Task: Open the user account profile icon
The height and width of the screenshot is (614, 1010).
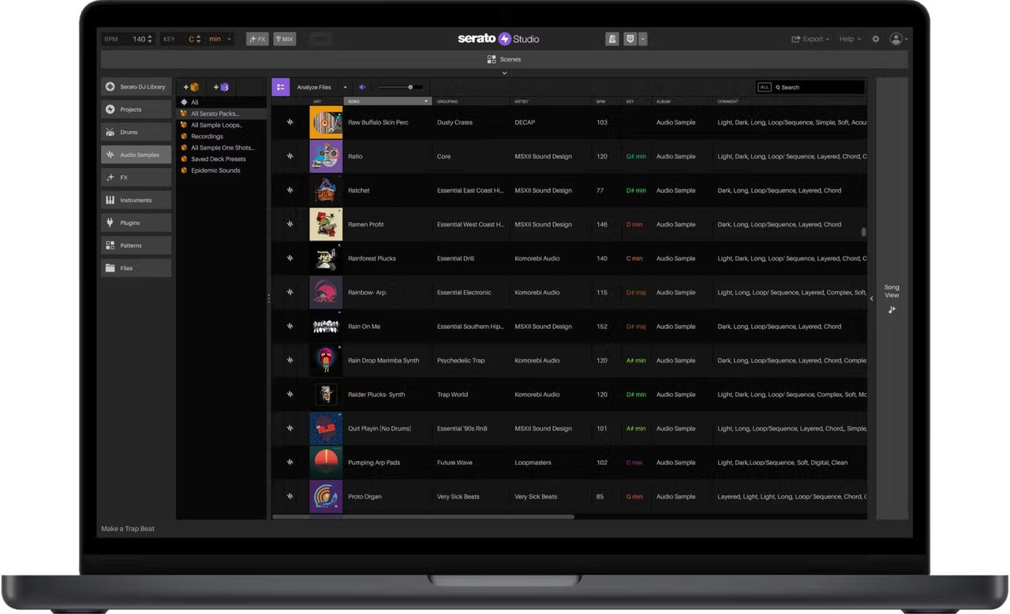Action: 896,39
